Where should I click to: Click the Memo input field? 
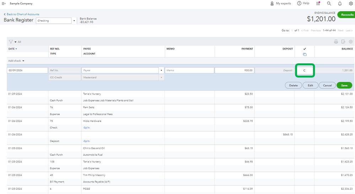tap(189, 70)
